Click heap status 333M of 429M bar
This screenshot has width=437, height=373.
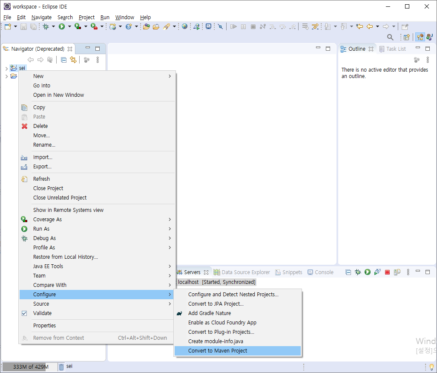click(x=30, y=367)
